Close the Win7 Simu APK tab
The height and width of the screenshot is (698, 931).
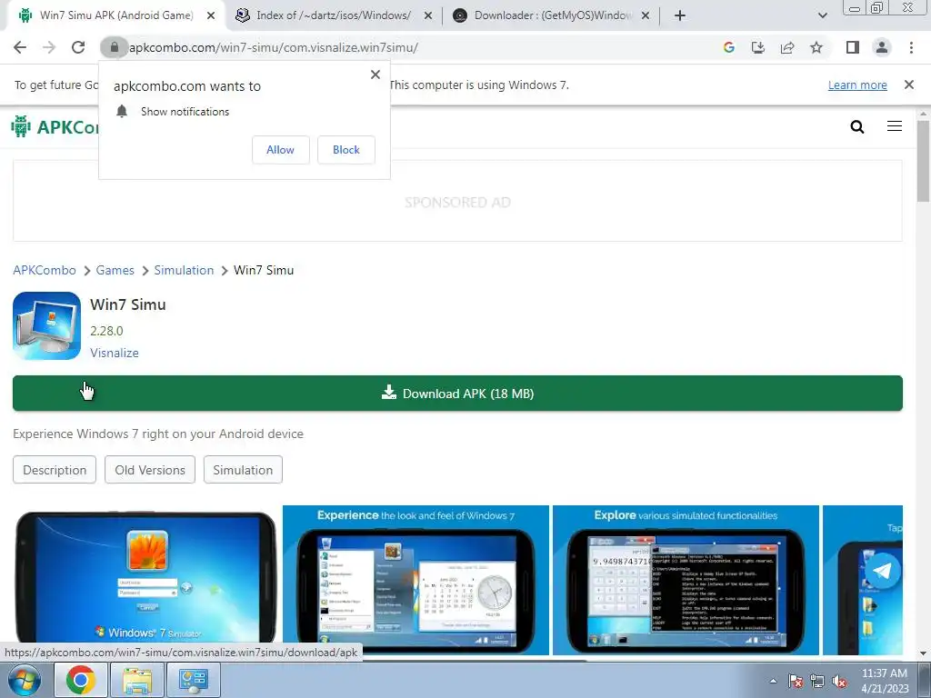211,16
